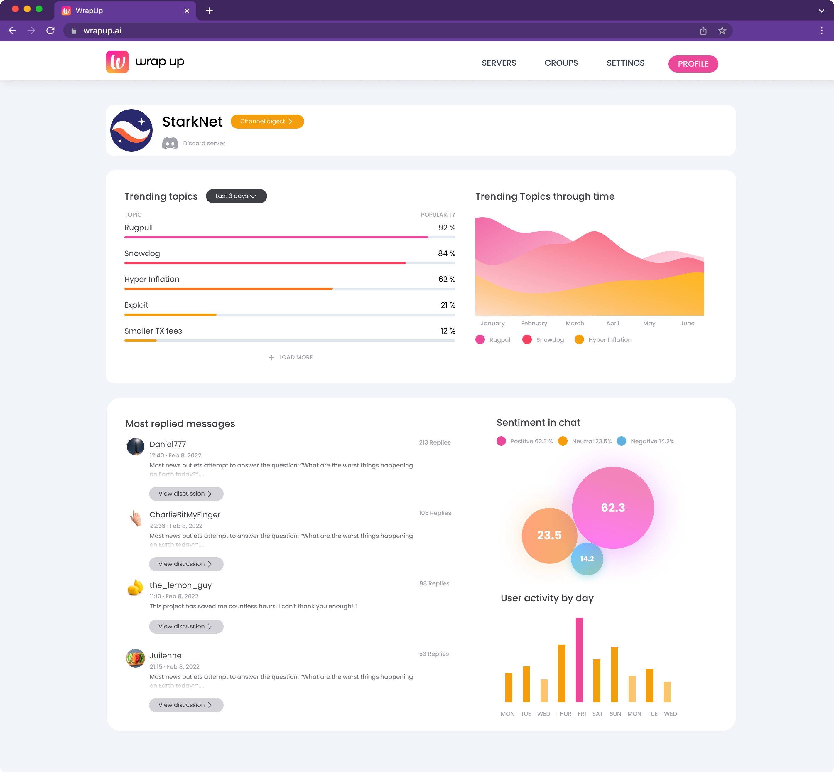
Task: Click the wrap up logo icon
Action: coord(117,62)
